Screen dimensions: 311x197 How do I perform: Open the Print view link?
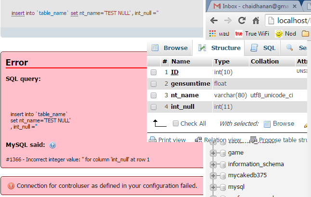[x=172, y=140]
